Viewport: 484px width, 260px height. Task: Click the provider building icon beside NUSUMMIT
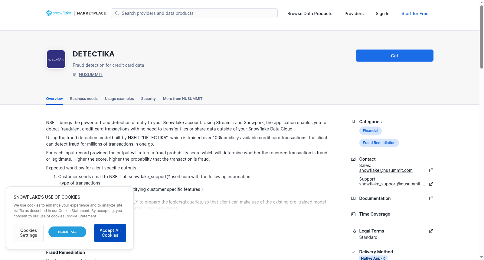click(75, 75)
